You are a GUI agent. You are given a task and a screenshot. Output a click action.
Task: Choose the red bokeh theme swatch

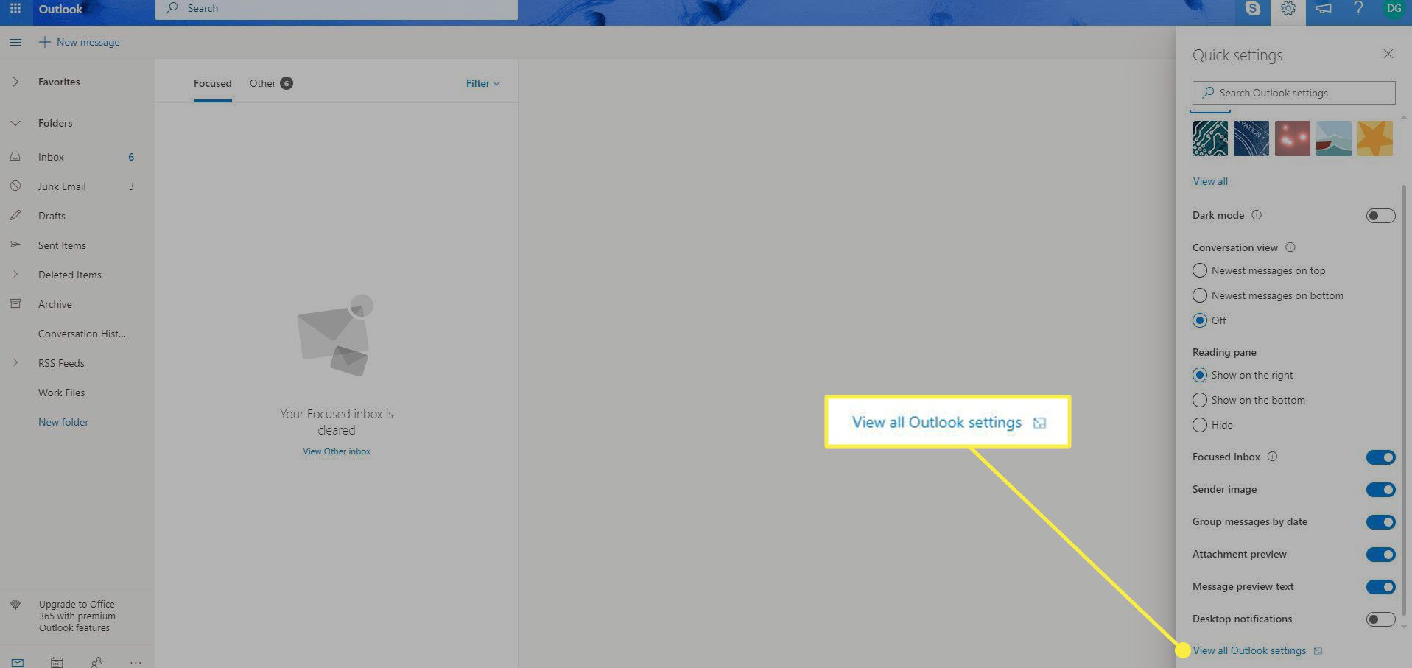[x=1293, y=138]
